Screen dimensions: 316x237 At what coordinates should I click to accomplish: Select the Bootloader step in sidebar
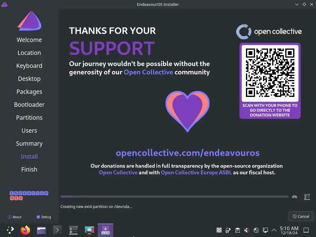click(29, 105)
